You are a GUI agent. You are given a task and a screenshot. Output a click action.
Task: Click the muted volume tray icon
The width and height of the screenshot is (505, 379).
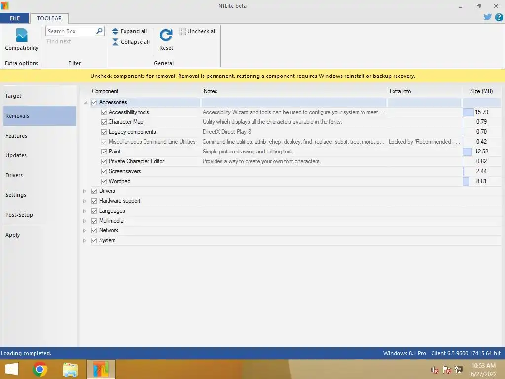pos(434,370)
